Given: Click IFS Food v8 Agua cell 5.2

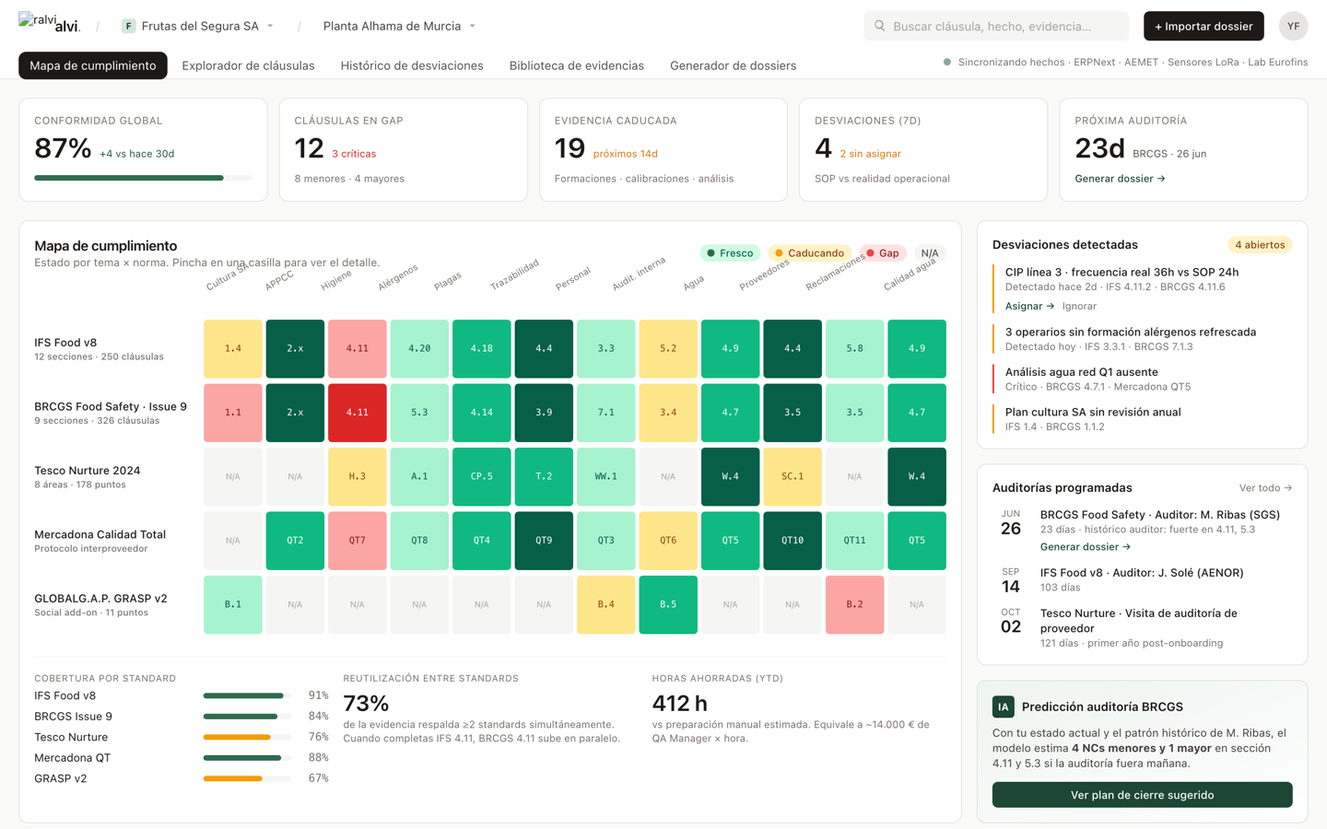Looking at the screenshot, I should [668, 349].
